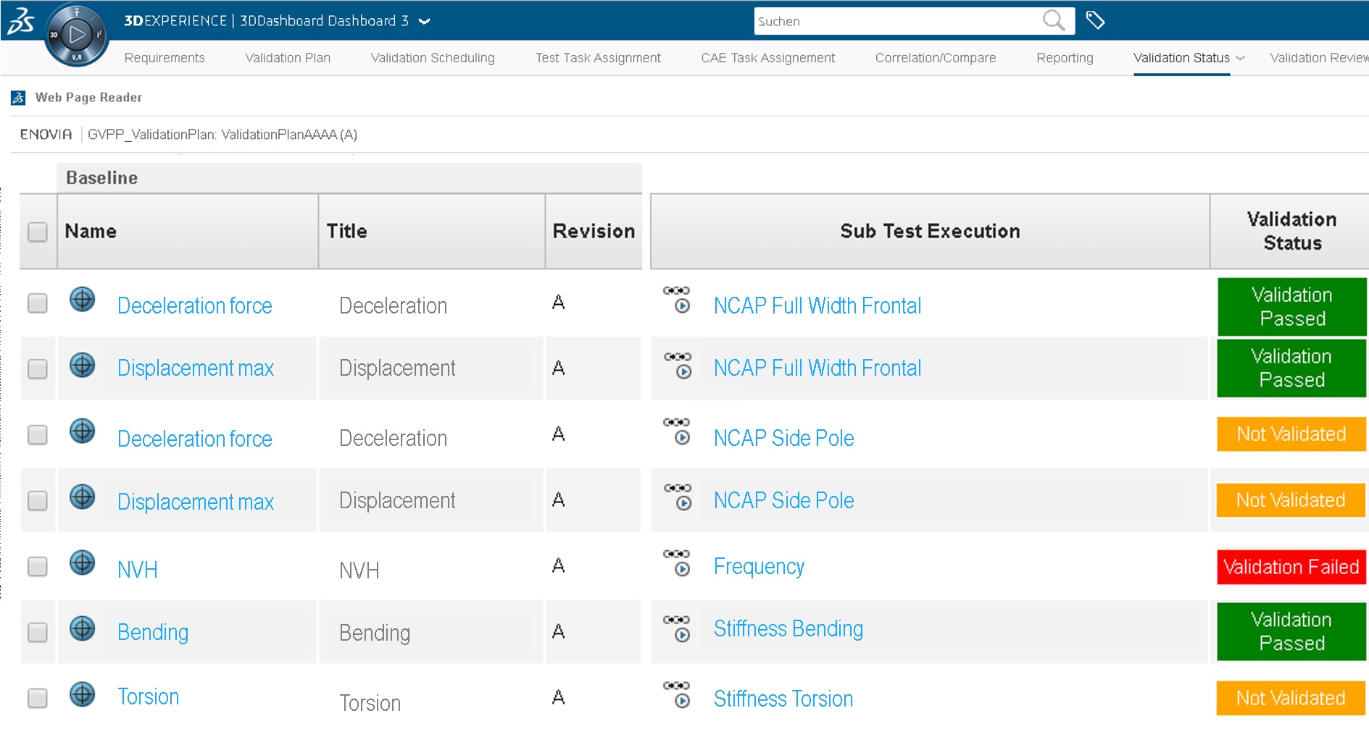Click the 3DEXPERIENCE compass icon

(x=76, y=34)
